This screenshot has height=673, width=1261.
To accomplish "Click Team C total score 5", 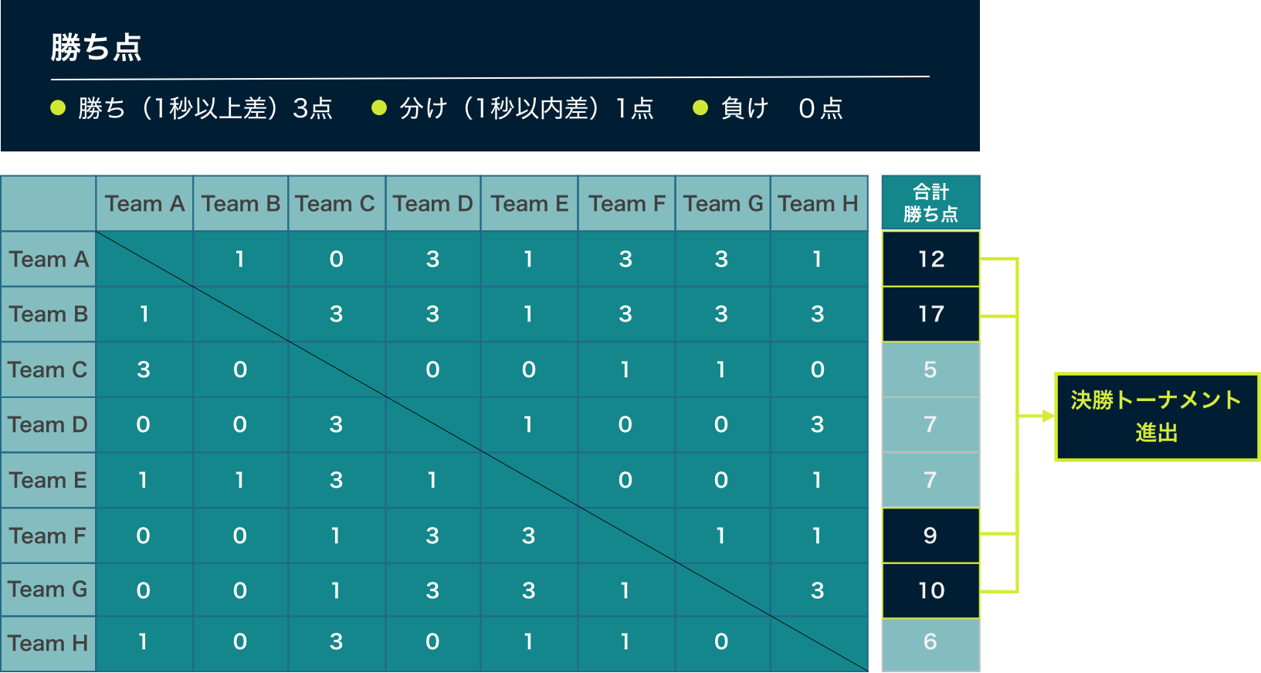I will [x=930, y=369].
